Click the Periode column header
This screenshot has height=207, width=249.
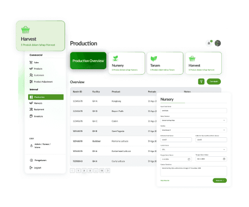[152, 92]
